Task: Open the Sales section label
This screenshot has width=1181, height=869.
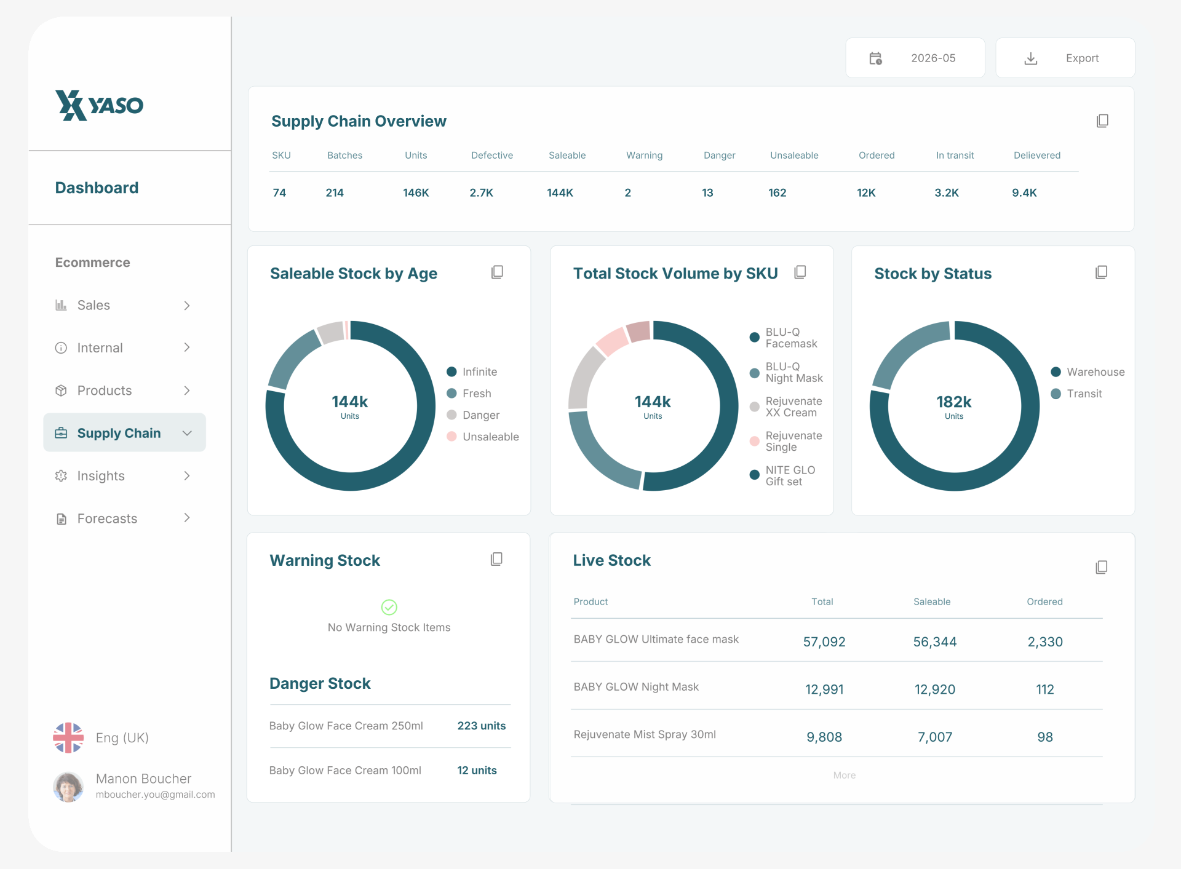Action: 93,305
